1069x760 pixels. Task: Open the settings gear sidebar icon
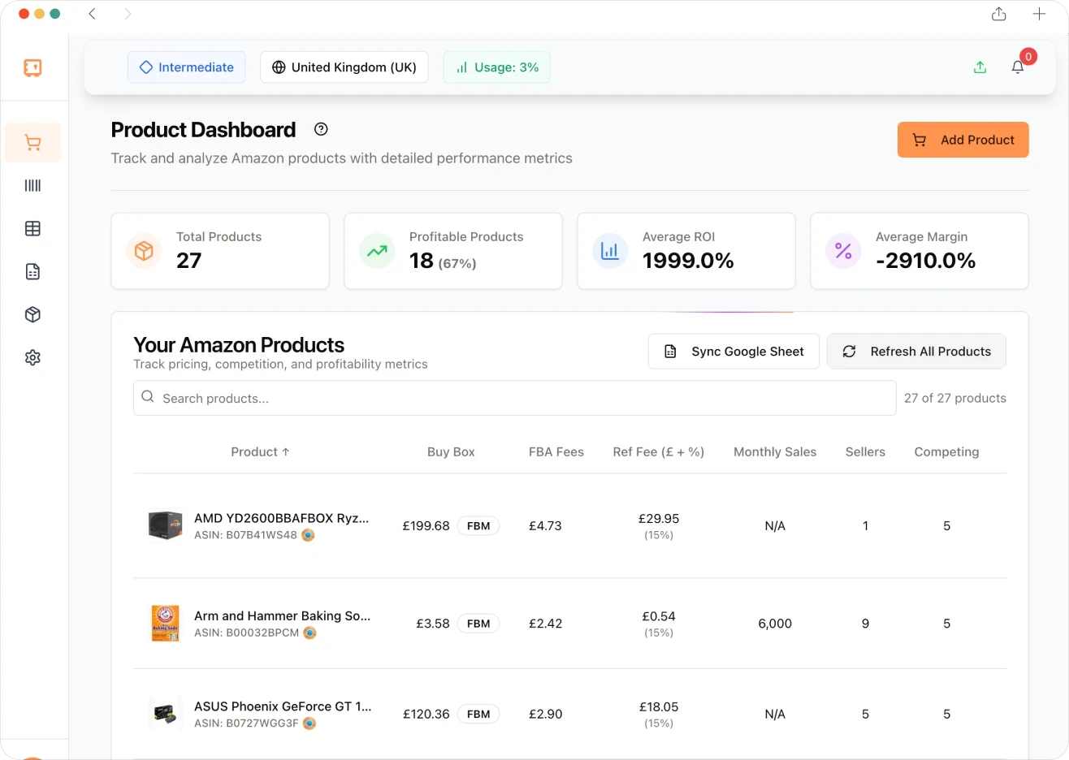[32, 358]
